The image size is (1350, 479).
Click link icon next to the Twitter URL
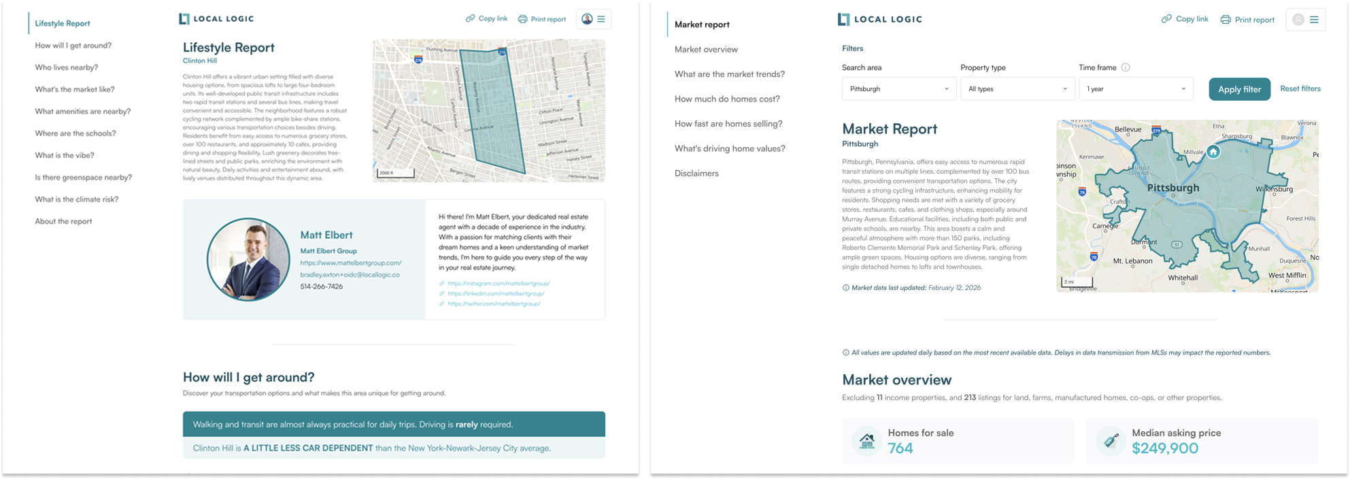point(441,303)
